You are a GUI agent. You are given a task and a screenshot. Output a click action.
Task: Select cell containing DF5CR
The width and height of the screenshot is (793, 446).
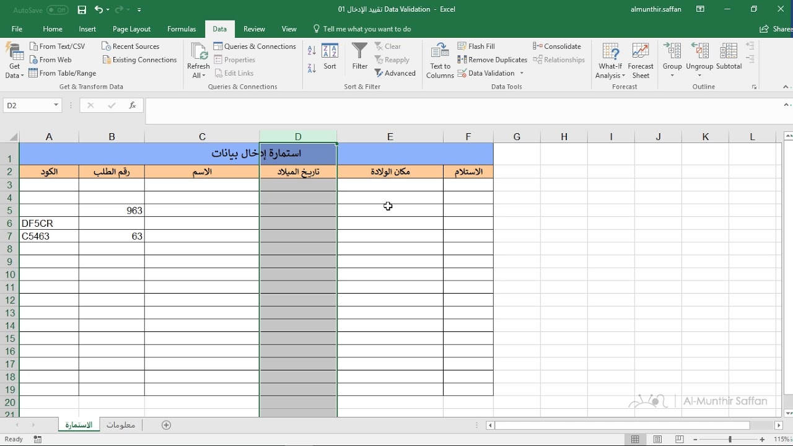[x=49, y=223]
